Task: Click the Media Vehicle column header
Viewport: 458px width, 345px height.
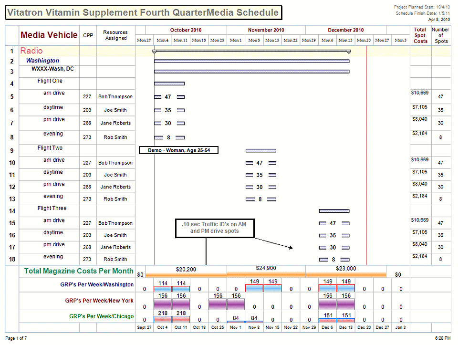Action: (49, 35)
